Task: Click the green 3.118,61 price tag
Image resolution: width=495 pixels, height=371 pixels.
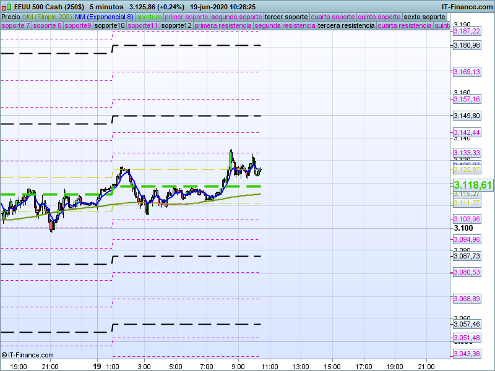Action: point(473,185)
